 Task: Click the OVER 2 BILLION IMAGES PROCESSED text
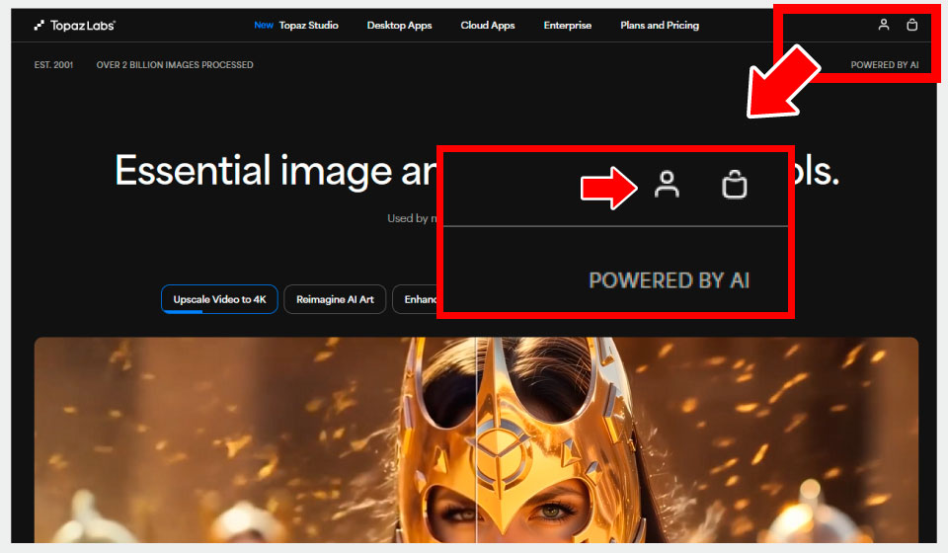click(x=175, y=65)
